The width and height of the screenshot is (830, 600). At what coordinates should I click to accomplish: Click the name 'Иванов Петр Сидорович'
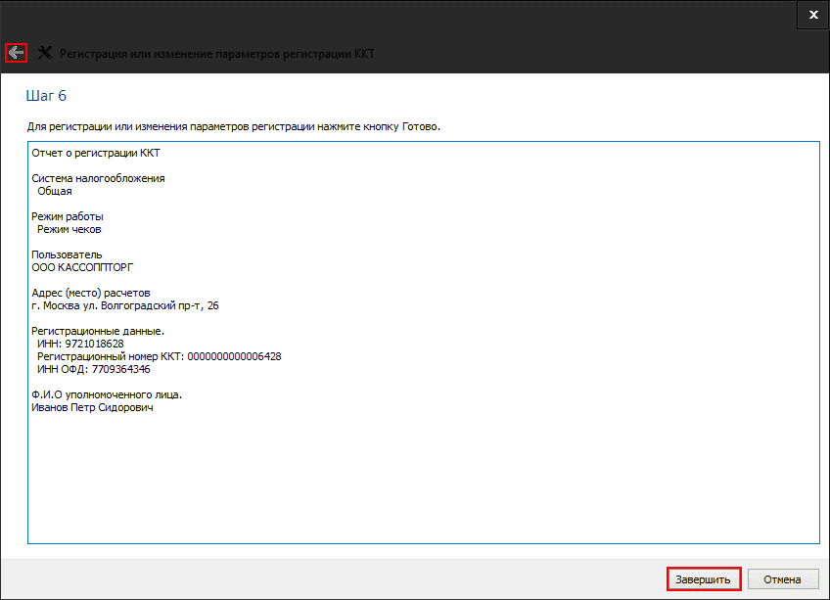pyautogui.click(x=92, y=407)
